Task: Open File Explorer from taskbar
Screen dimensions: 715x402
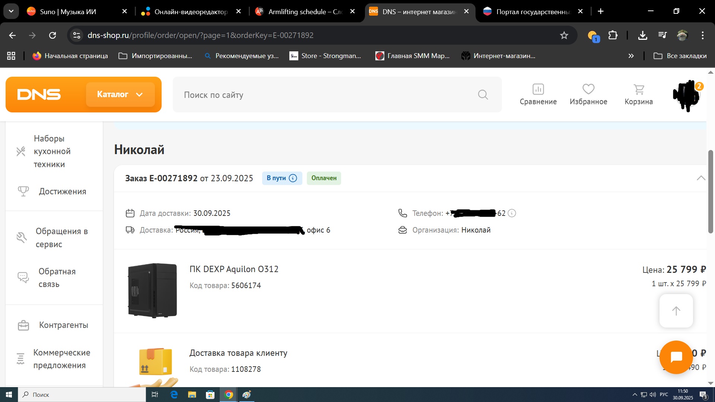Action: click(x=192, y=395)
